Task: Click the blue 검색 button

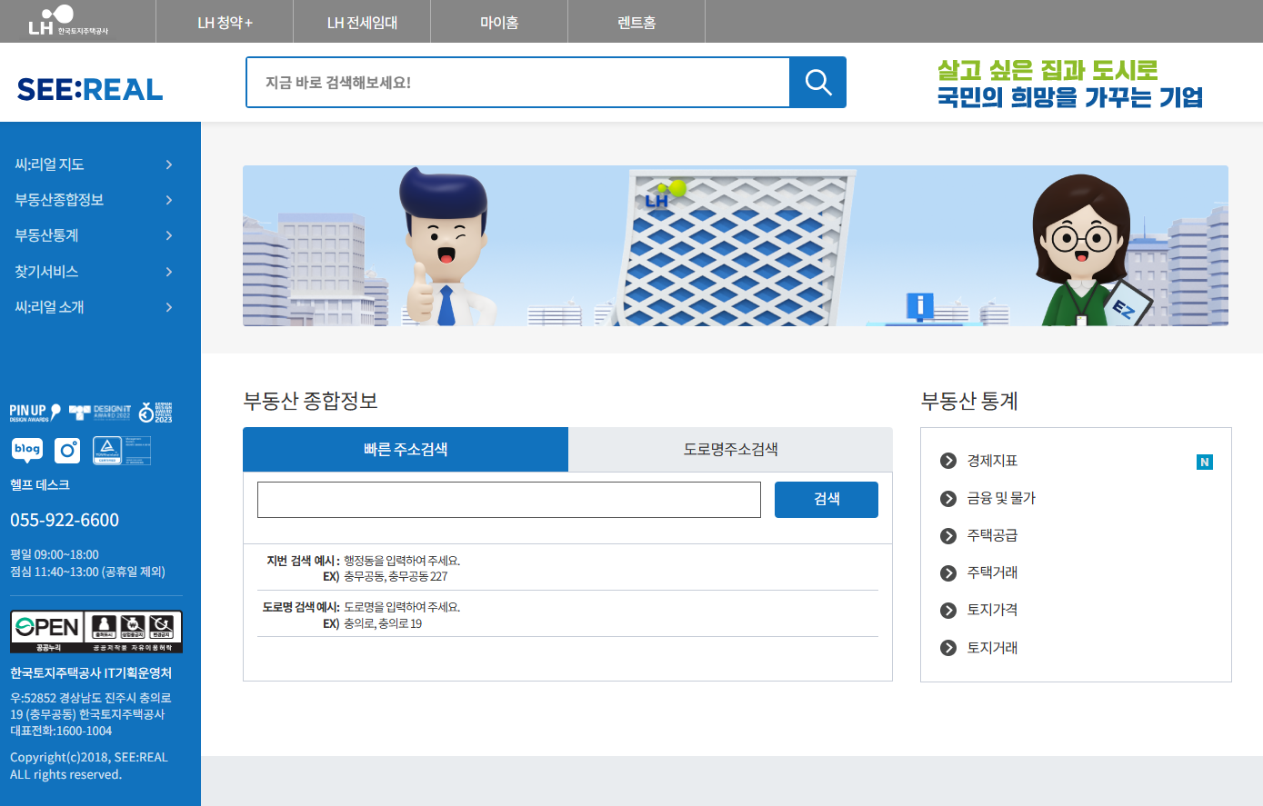Action: pyautogui.click(x=827, y=499)
